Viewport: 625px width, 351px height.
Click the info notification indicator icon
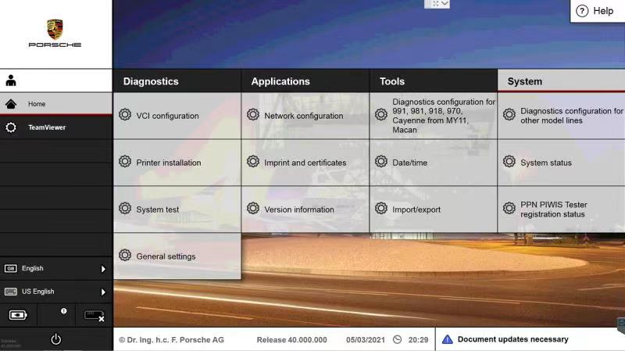[x=64, y=310]
